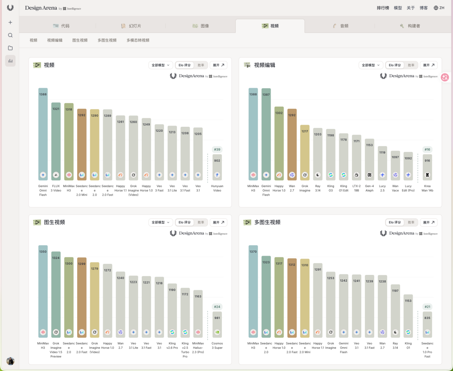The height and width of the screenshot is (371, 453).
Task: Open 全部模型 dropdown in the 图生视频 panel
Action: (x=161, y=222)
